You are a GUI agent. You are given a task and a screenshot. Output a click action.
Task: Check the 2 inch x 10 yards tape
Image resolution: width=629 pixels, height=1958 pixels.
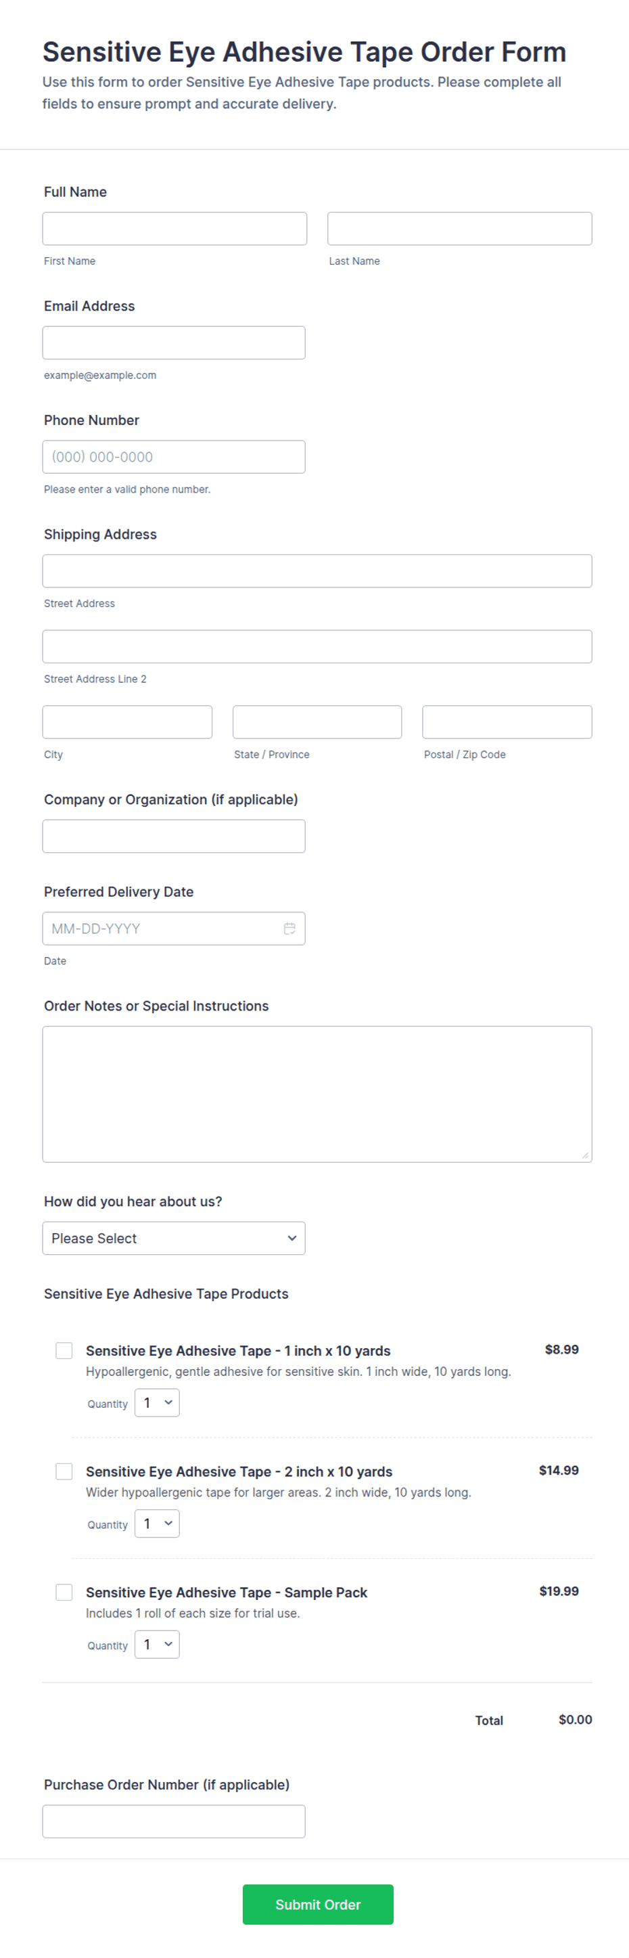click(64, 1471)
